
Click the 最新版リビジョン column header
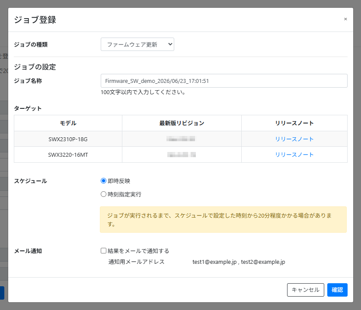pyautogui.click(x=182, y=123)
